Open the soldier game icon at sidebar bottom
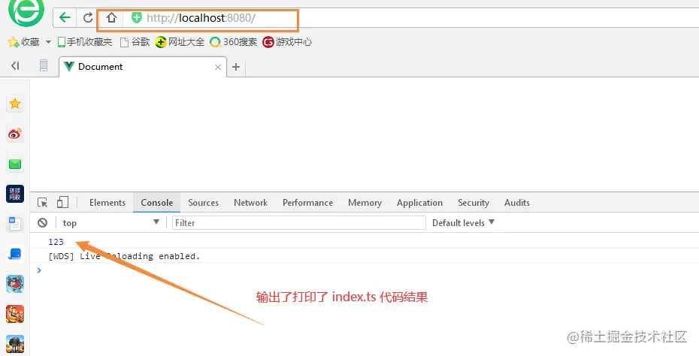This screenshot has height=356, width=699. pos(15,344)
